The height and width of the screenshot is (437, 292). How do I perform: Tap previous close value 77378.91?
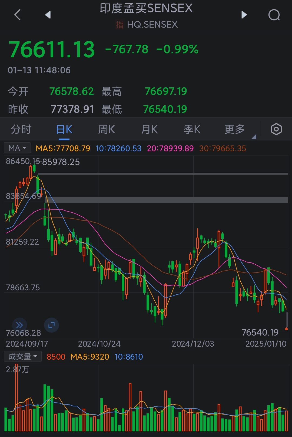(x=72, y=109)
